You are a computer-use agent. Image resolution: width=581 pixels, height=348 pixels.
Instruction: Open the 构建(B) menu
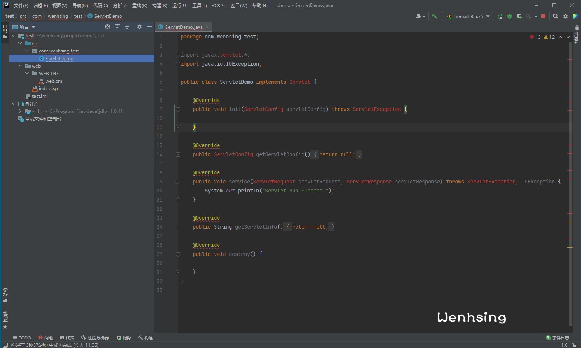(x=159, y=5)
